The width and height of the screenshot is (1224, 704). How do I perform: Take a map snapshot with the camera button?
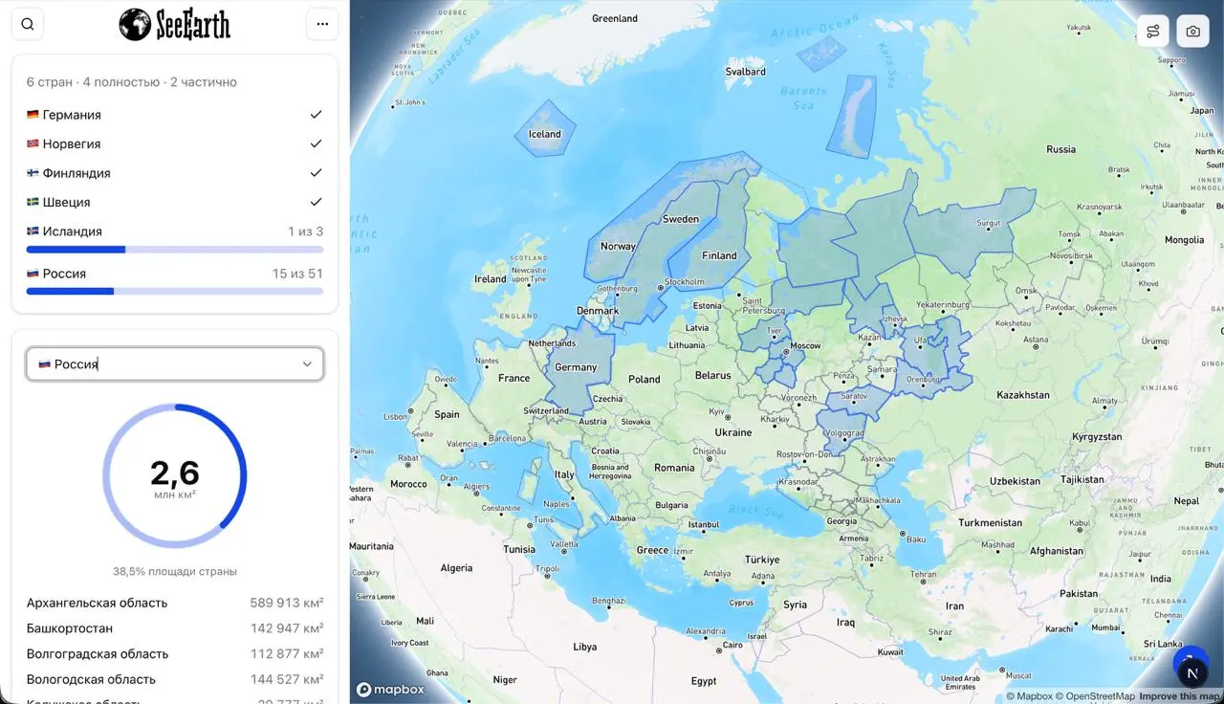(1193, 32)
